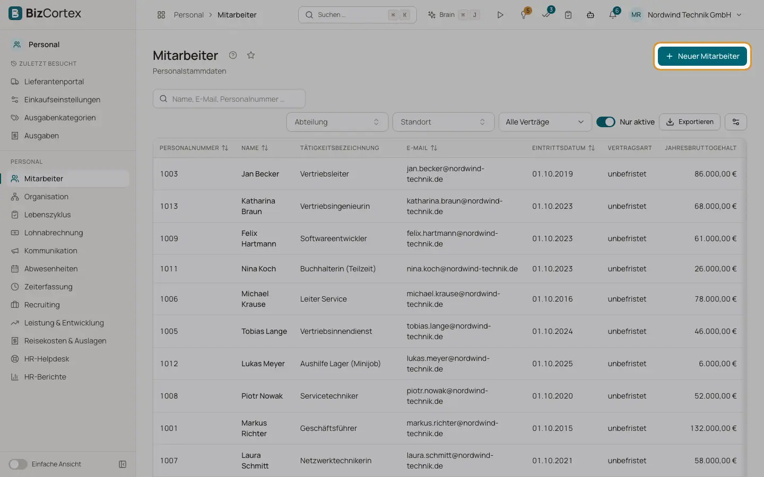Open the Alle Verträge dropdown
Image resolution: width=764 pixels, height=477 pixels.
545,122
